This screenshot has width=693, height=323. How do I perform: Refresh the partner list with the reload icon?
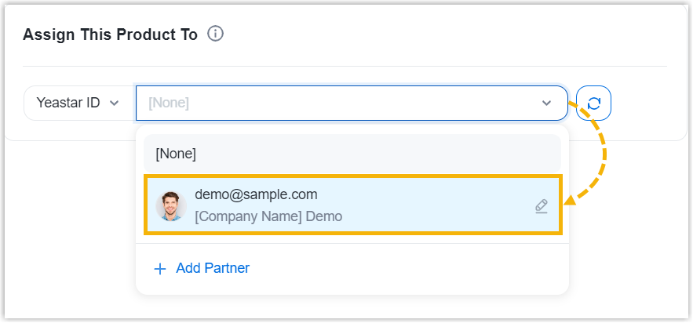click(594, 103)
